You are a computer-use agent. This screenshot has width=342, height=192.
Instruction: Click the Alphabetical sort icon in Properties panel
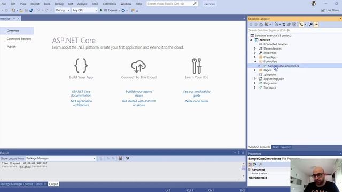(x=255, y=164)
